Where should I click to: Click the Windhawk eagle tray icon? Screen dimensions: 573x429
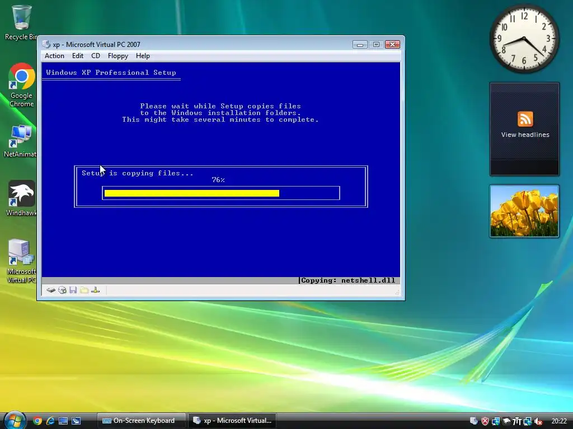506,421
